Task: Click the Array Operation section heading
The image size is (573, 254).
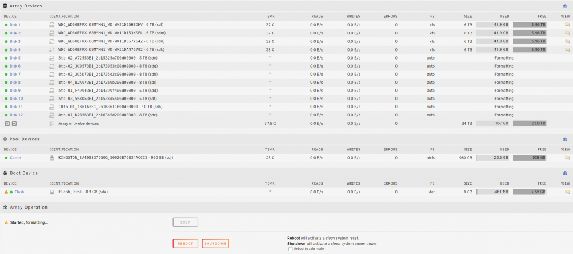Action: (29, 207)
